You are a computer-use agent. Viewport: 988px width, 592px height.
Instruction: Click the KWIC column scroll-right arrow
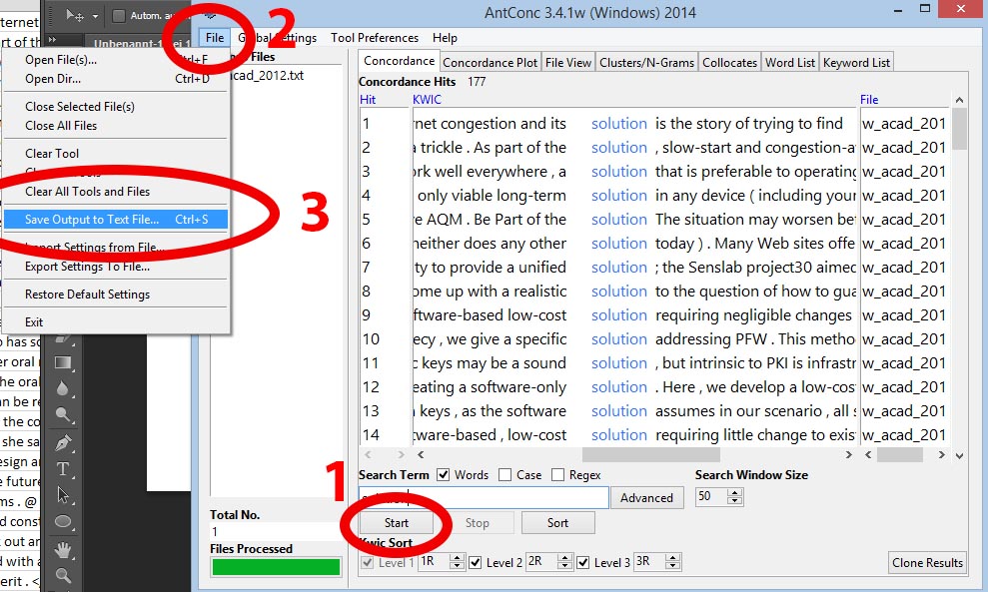849,454
